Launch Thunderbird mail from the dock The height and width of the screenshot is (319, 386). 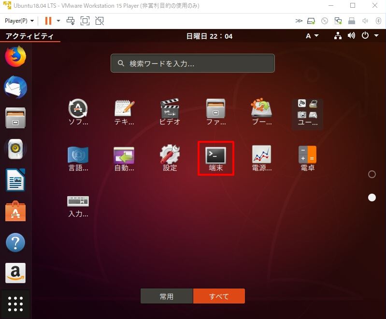(15, 87)
